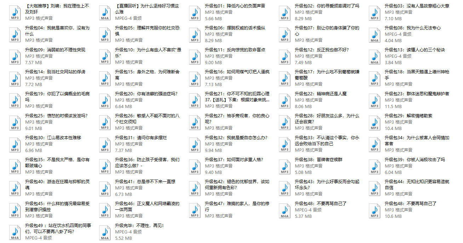Click the M4A icon for 升级包08

coord(374,34)
